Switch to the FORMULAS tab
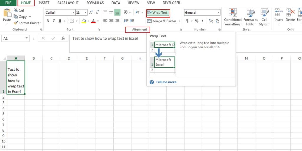This screenshot has height=151, width=302. [95, 3]
